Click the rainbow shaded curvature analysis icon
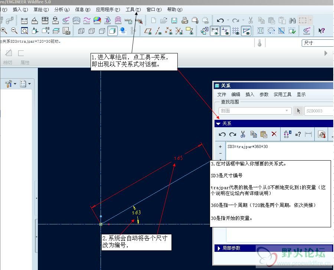Image resolution: width=334 pixels, height=270 pixels. point(97,20)
